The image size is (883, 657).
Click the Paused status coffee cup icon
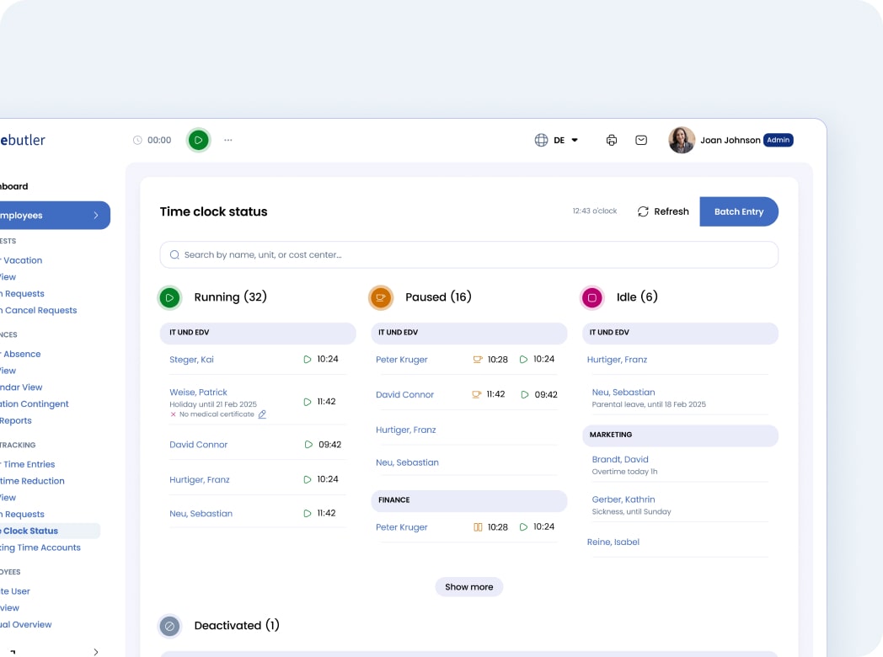[x=381, y=297]
